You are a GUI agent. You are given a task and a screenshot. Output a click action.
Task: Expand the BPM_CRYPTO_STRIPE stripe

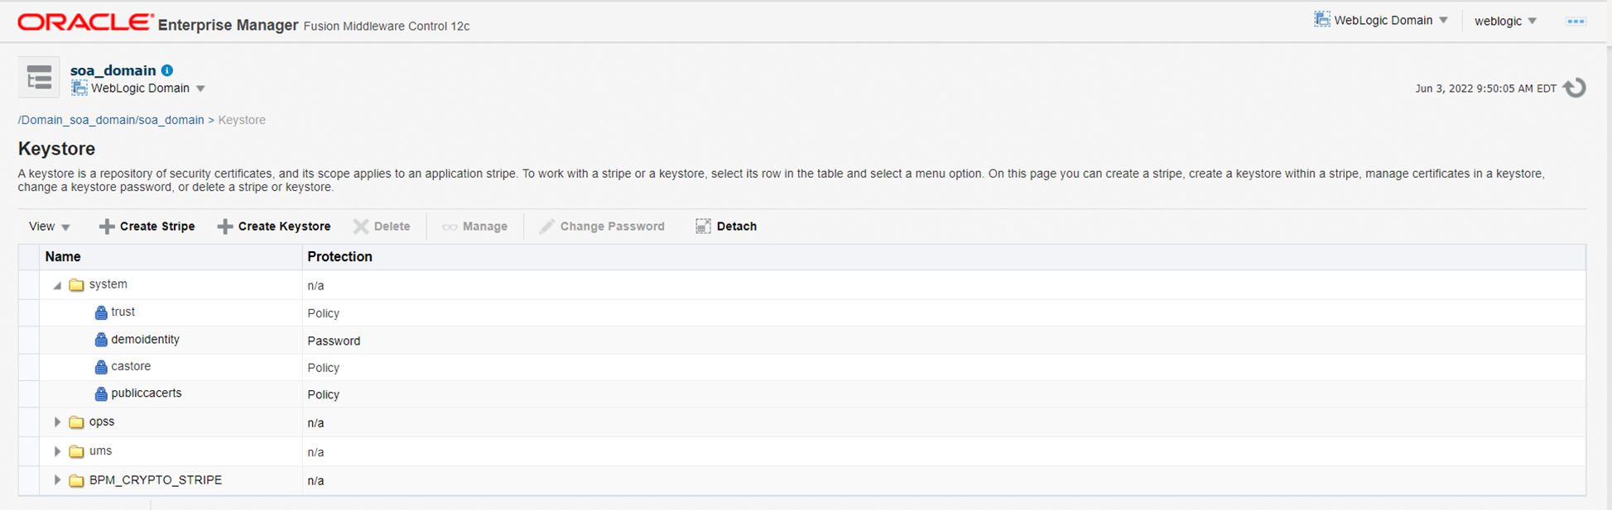click(57, 480)
